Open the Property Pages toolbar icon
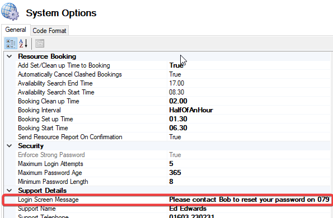 [x=40, y=44]
